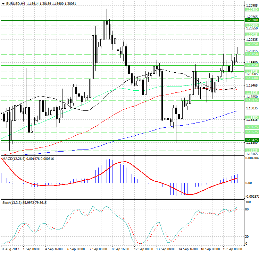Viewport: 259px width, 253px height.
Task: Click the 12 Sep 00:00 time label
Action: 143,249
